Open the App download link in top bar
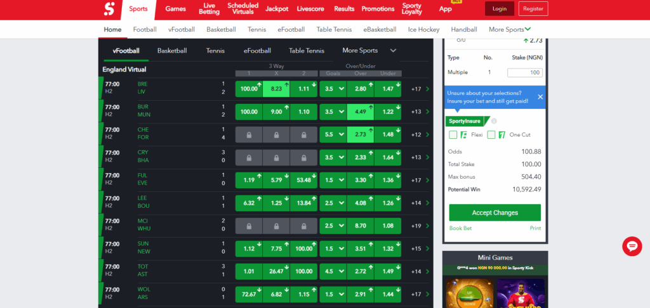This screenshot has height=308, width=650. click(445, 9)
